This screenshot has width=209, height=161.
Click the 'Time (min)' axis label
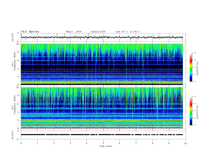coord(106,146)
